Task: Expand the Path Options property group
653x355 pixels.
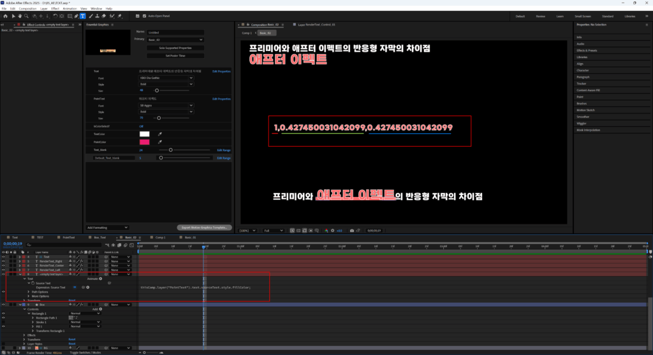Action: click(29, 292)
